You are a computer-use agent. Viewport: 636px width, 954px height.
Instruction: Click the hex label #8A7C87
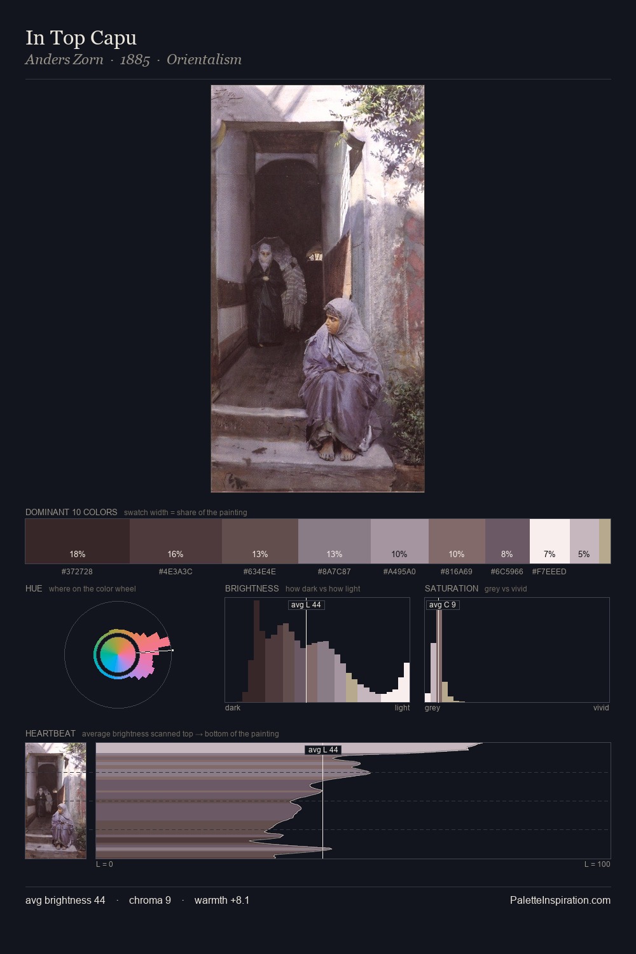334,572
